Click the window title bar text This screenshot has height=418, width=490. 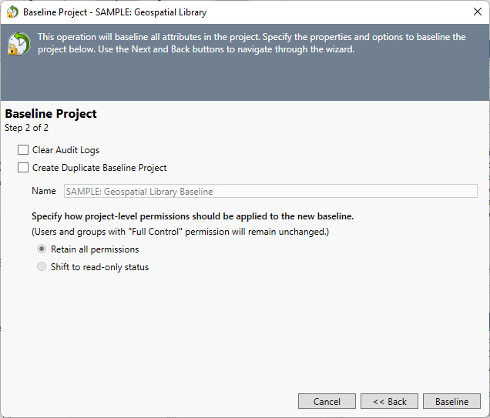pyautogui.click(x=115, y=12)
